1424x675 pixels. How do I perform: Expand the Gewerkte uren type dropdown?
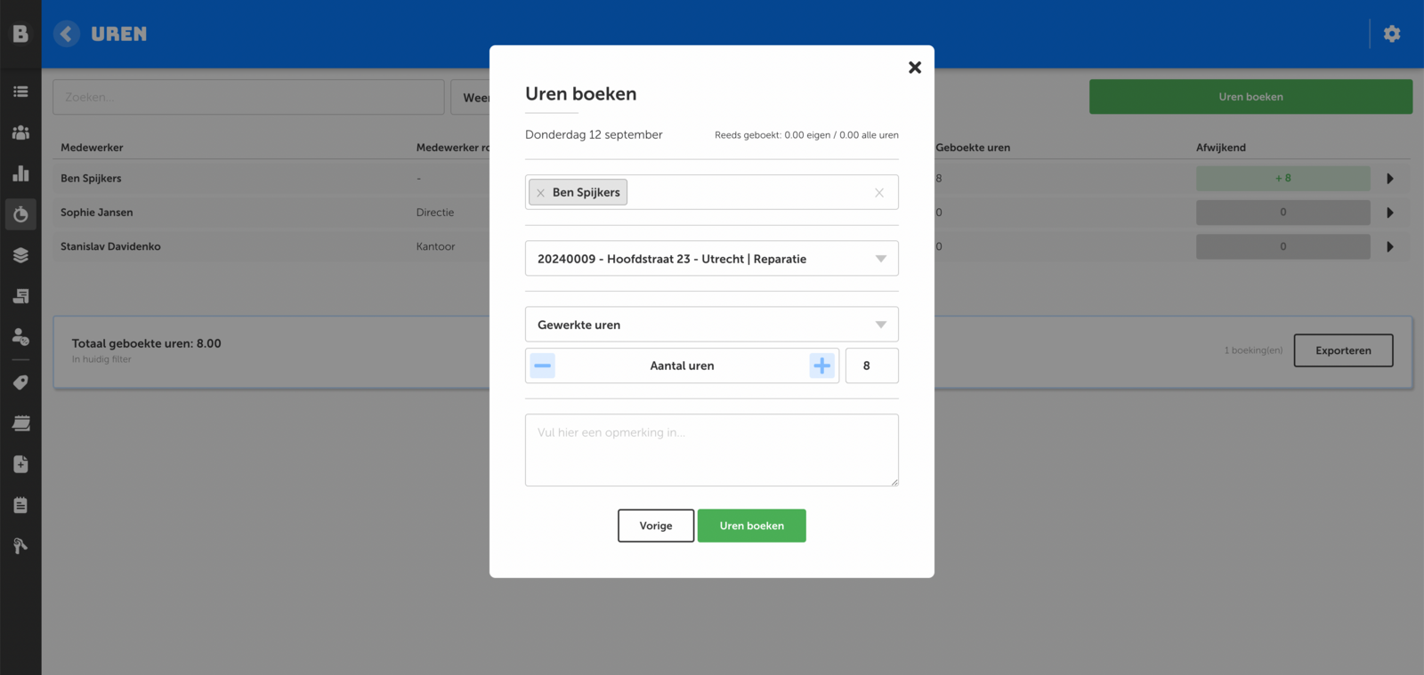click(880, 325)
